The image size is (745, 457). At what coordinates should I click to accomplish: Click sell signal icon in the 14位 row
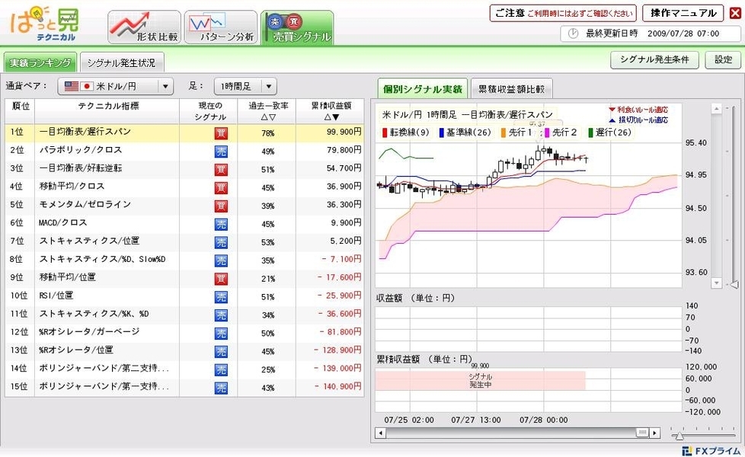click(221, 369)
